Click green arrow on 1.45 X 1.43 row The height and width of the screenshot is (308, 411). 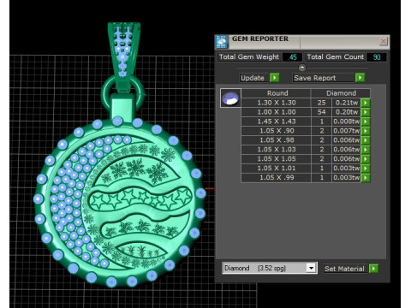click(x=366, y=121)
